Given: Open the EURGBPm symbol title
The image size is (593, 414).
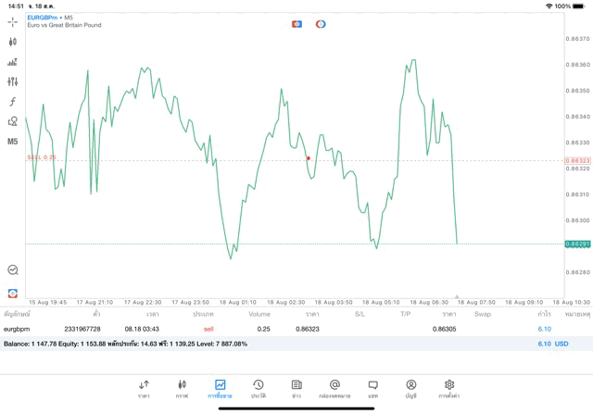Looking at the screenshot, I should click(44, 18).
